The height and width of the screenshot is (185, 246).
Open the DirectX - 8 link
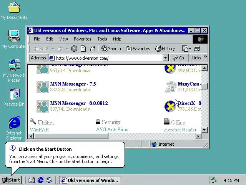tap(189, 103)
